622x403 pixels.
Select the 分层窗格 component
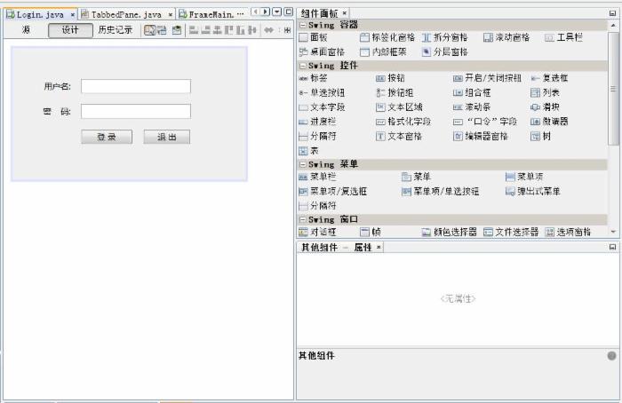pos(444,51)
